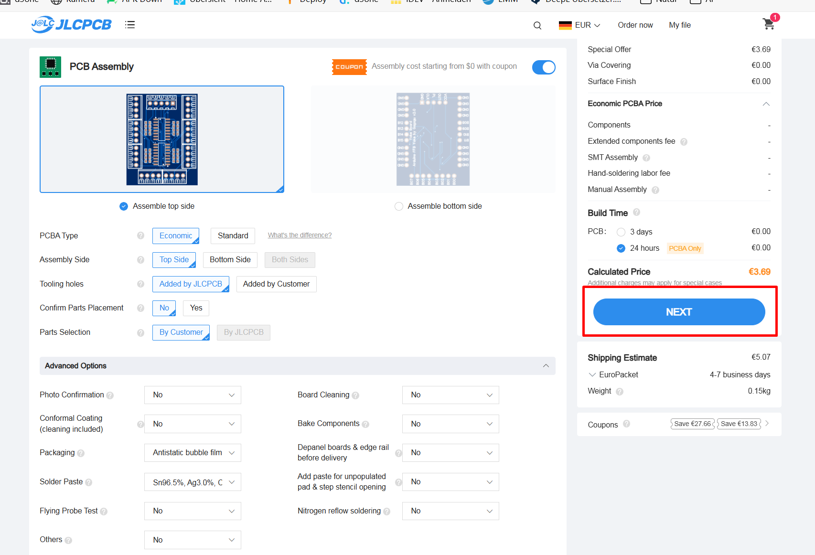Click help icon next to PCBA Type
The image size is (815, 555).
click(x=140, y=235)
